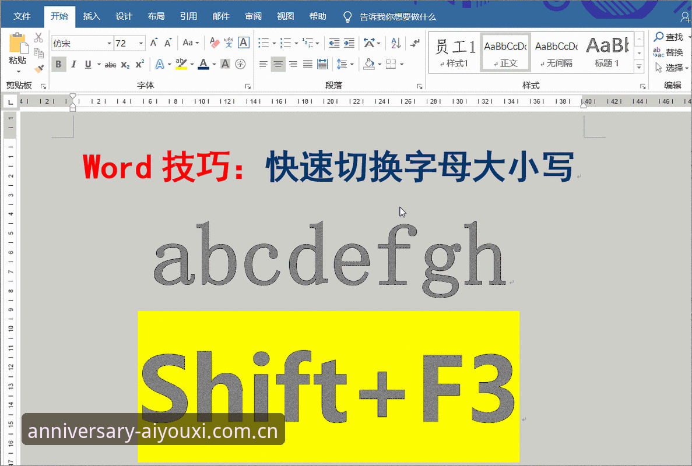Toggle center alignment
This screenshot has height=466, width=692.
[278, 65]
